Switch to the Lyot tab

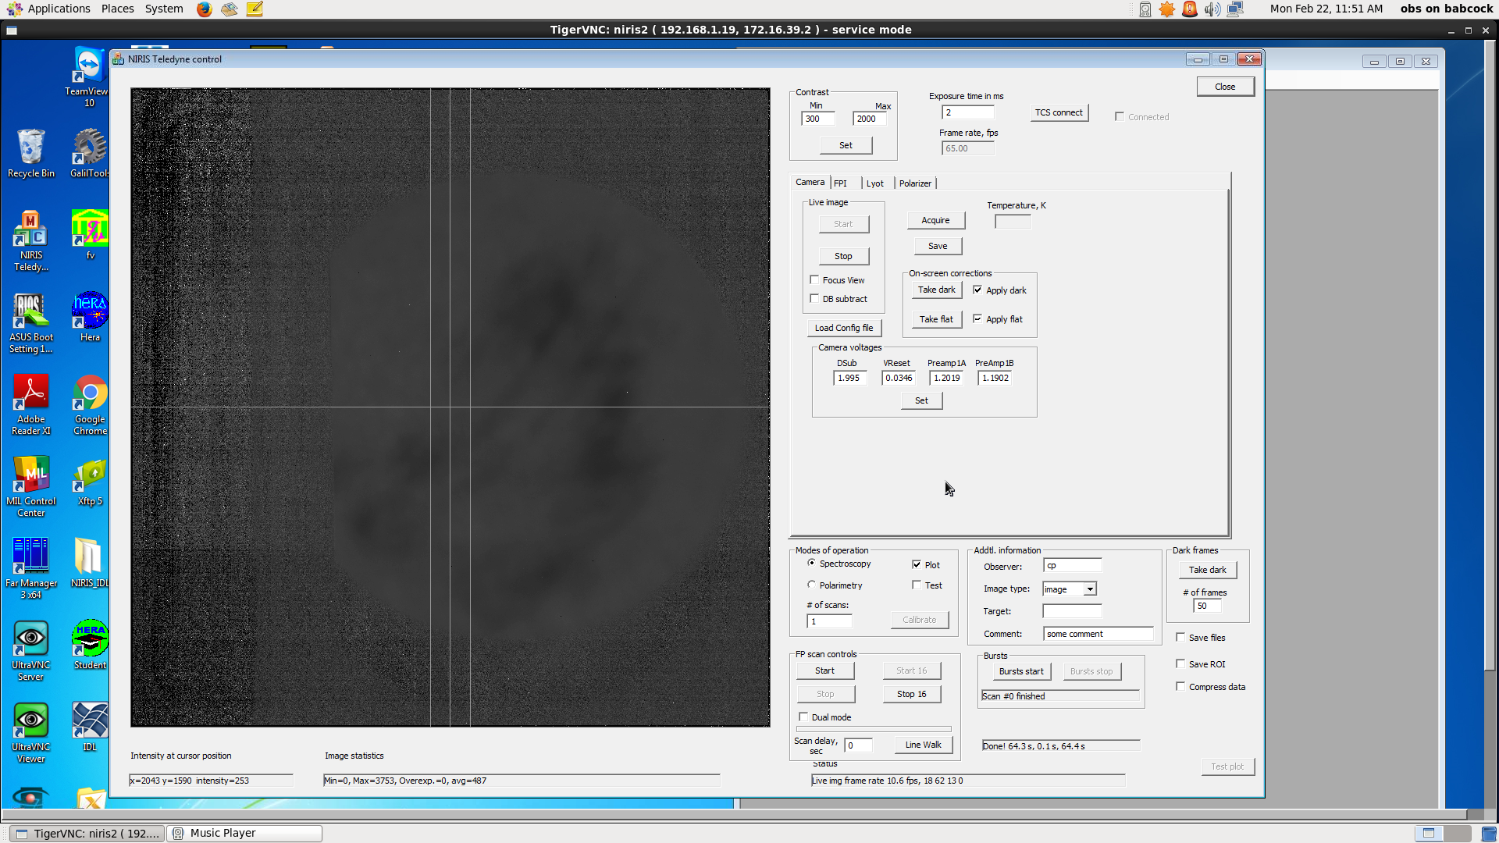coord(875,183)
